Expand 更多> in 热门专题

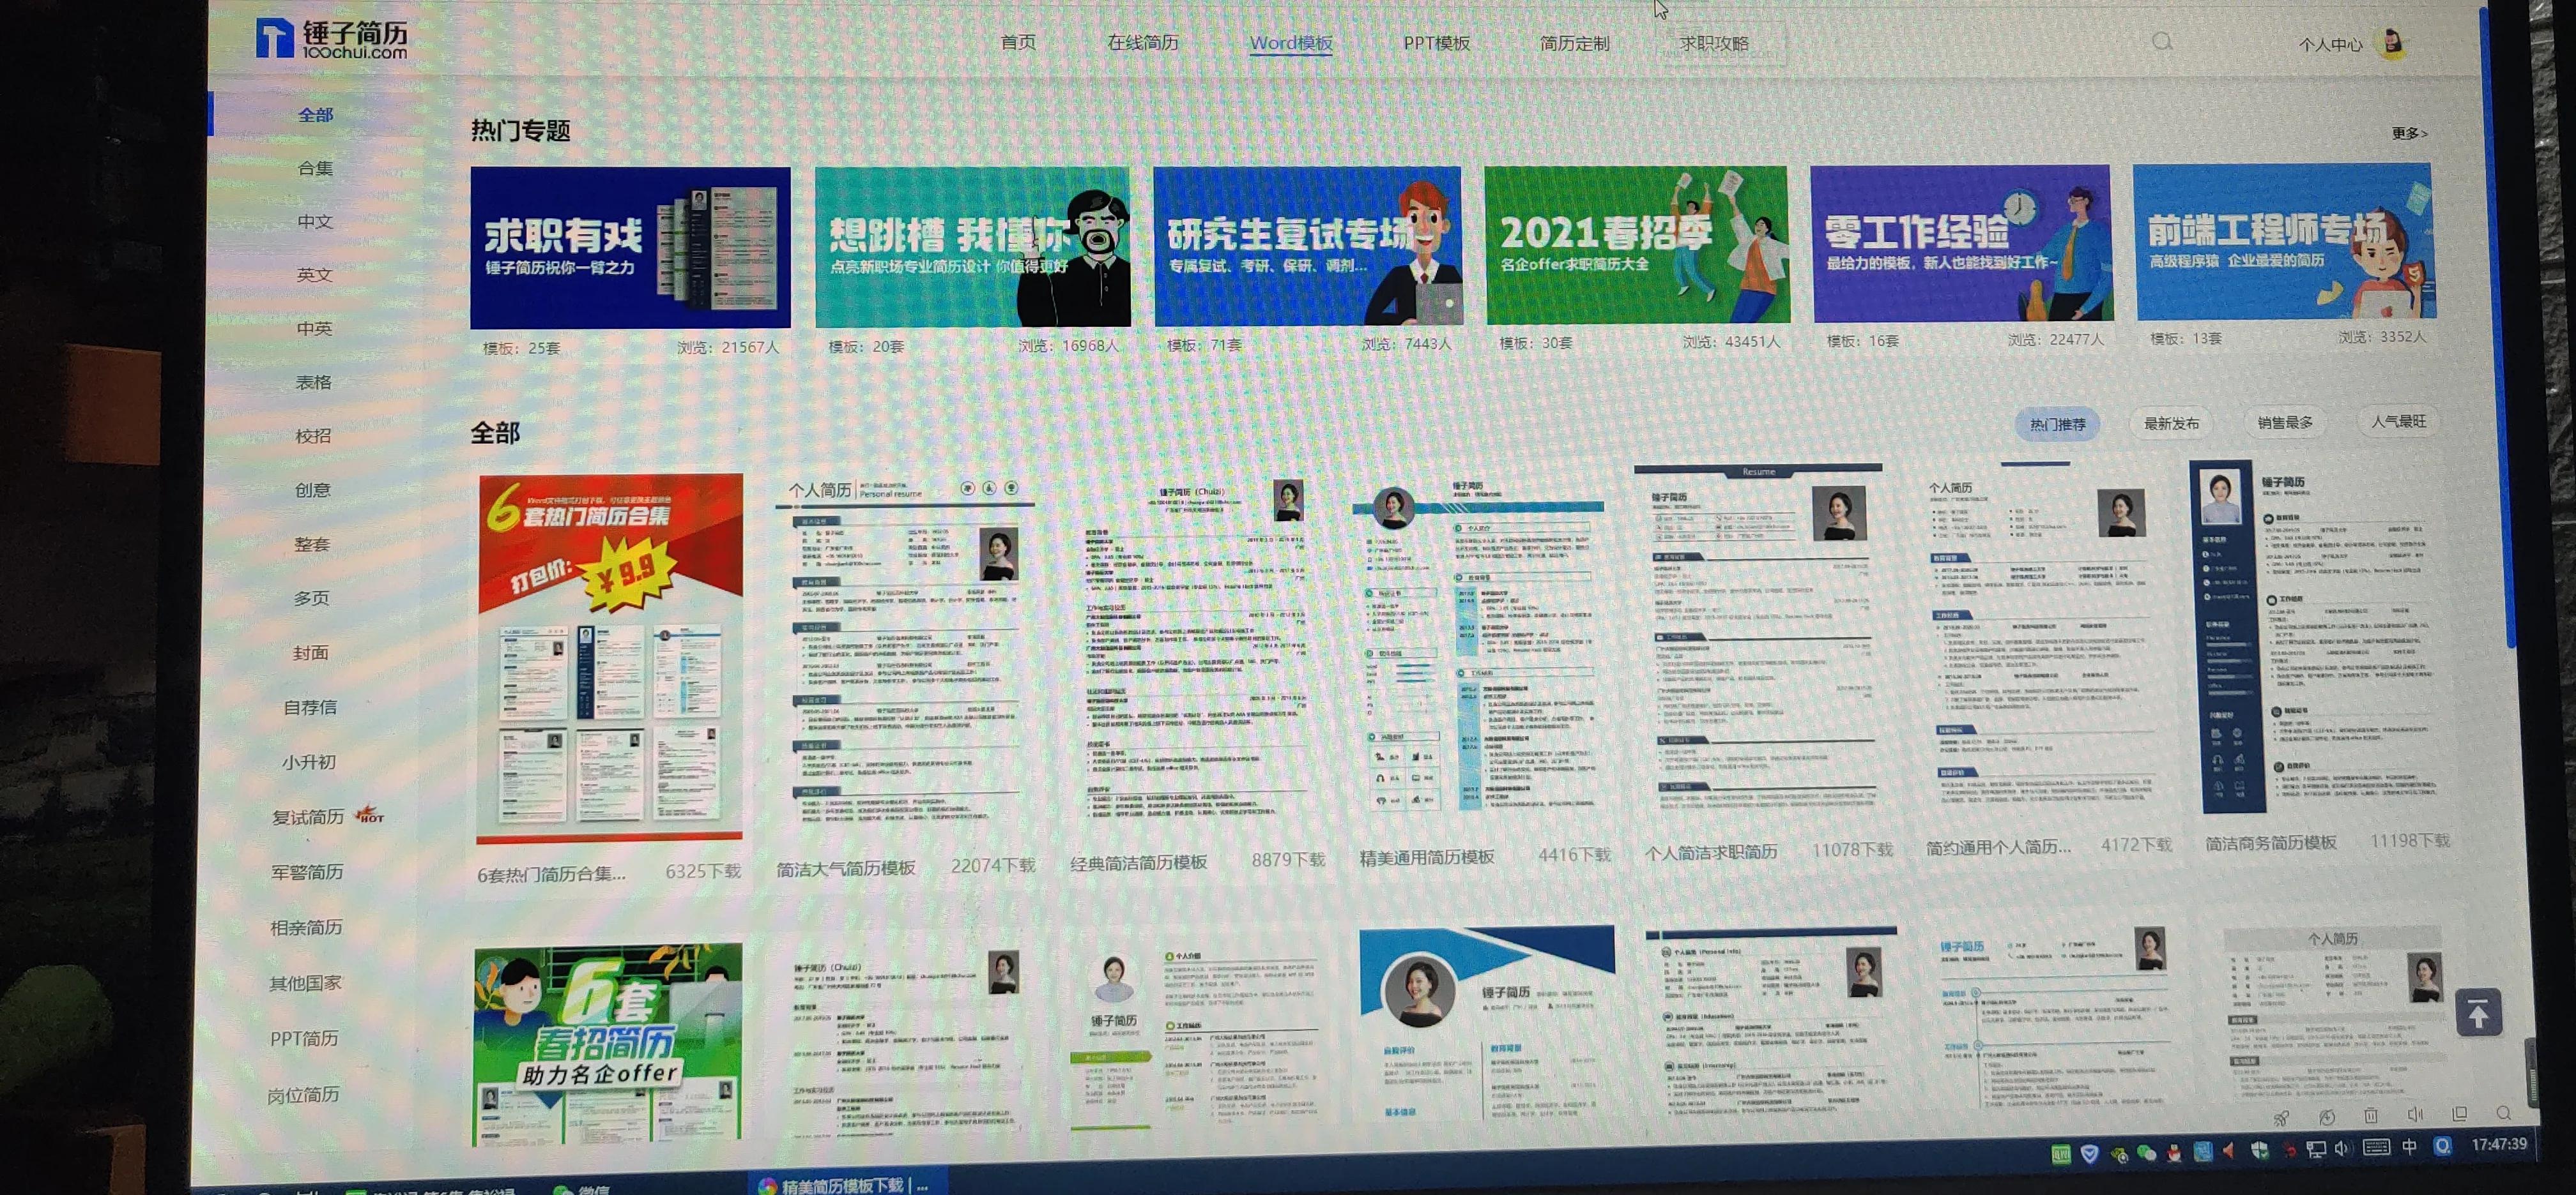tap(2410, 133)
